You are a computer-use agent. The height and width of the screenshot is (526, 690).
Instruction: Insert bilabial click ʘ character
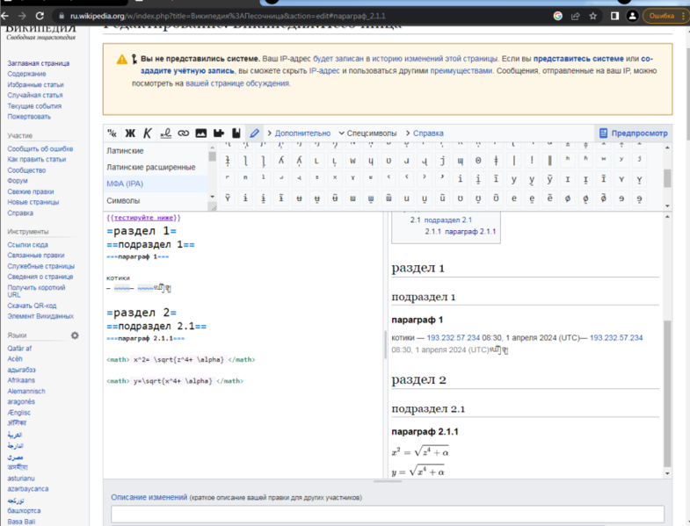[478, 161]
